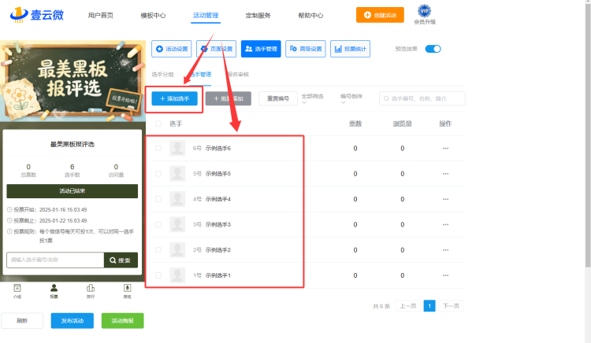Open 高级设置 toolbar button
The image size is (591, 343).
(306, 49)
